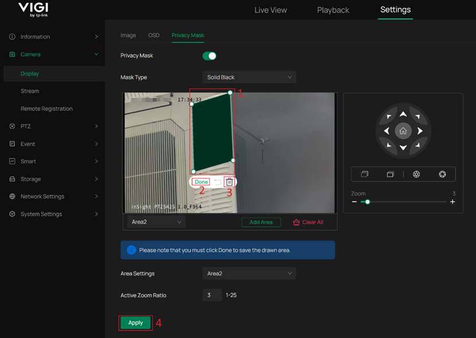This screenshot has height=338, width=476.
Task: Click the PTZ home button
Action: click(x=403, y=131)
